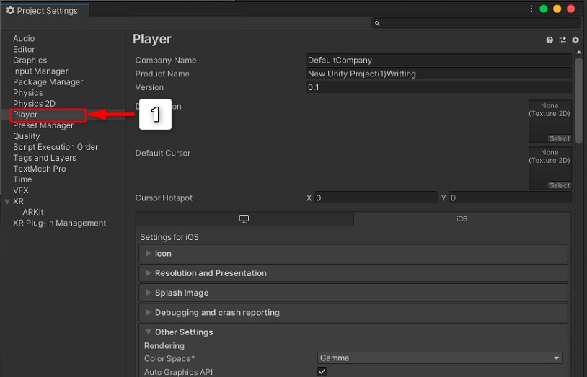Click the Default Cursor texture preview box

point(550,168)
